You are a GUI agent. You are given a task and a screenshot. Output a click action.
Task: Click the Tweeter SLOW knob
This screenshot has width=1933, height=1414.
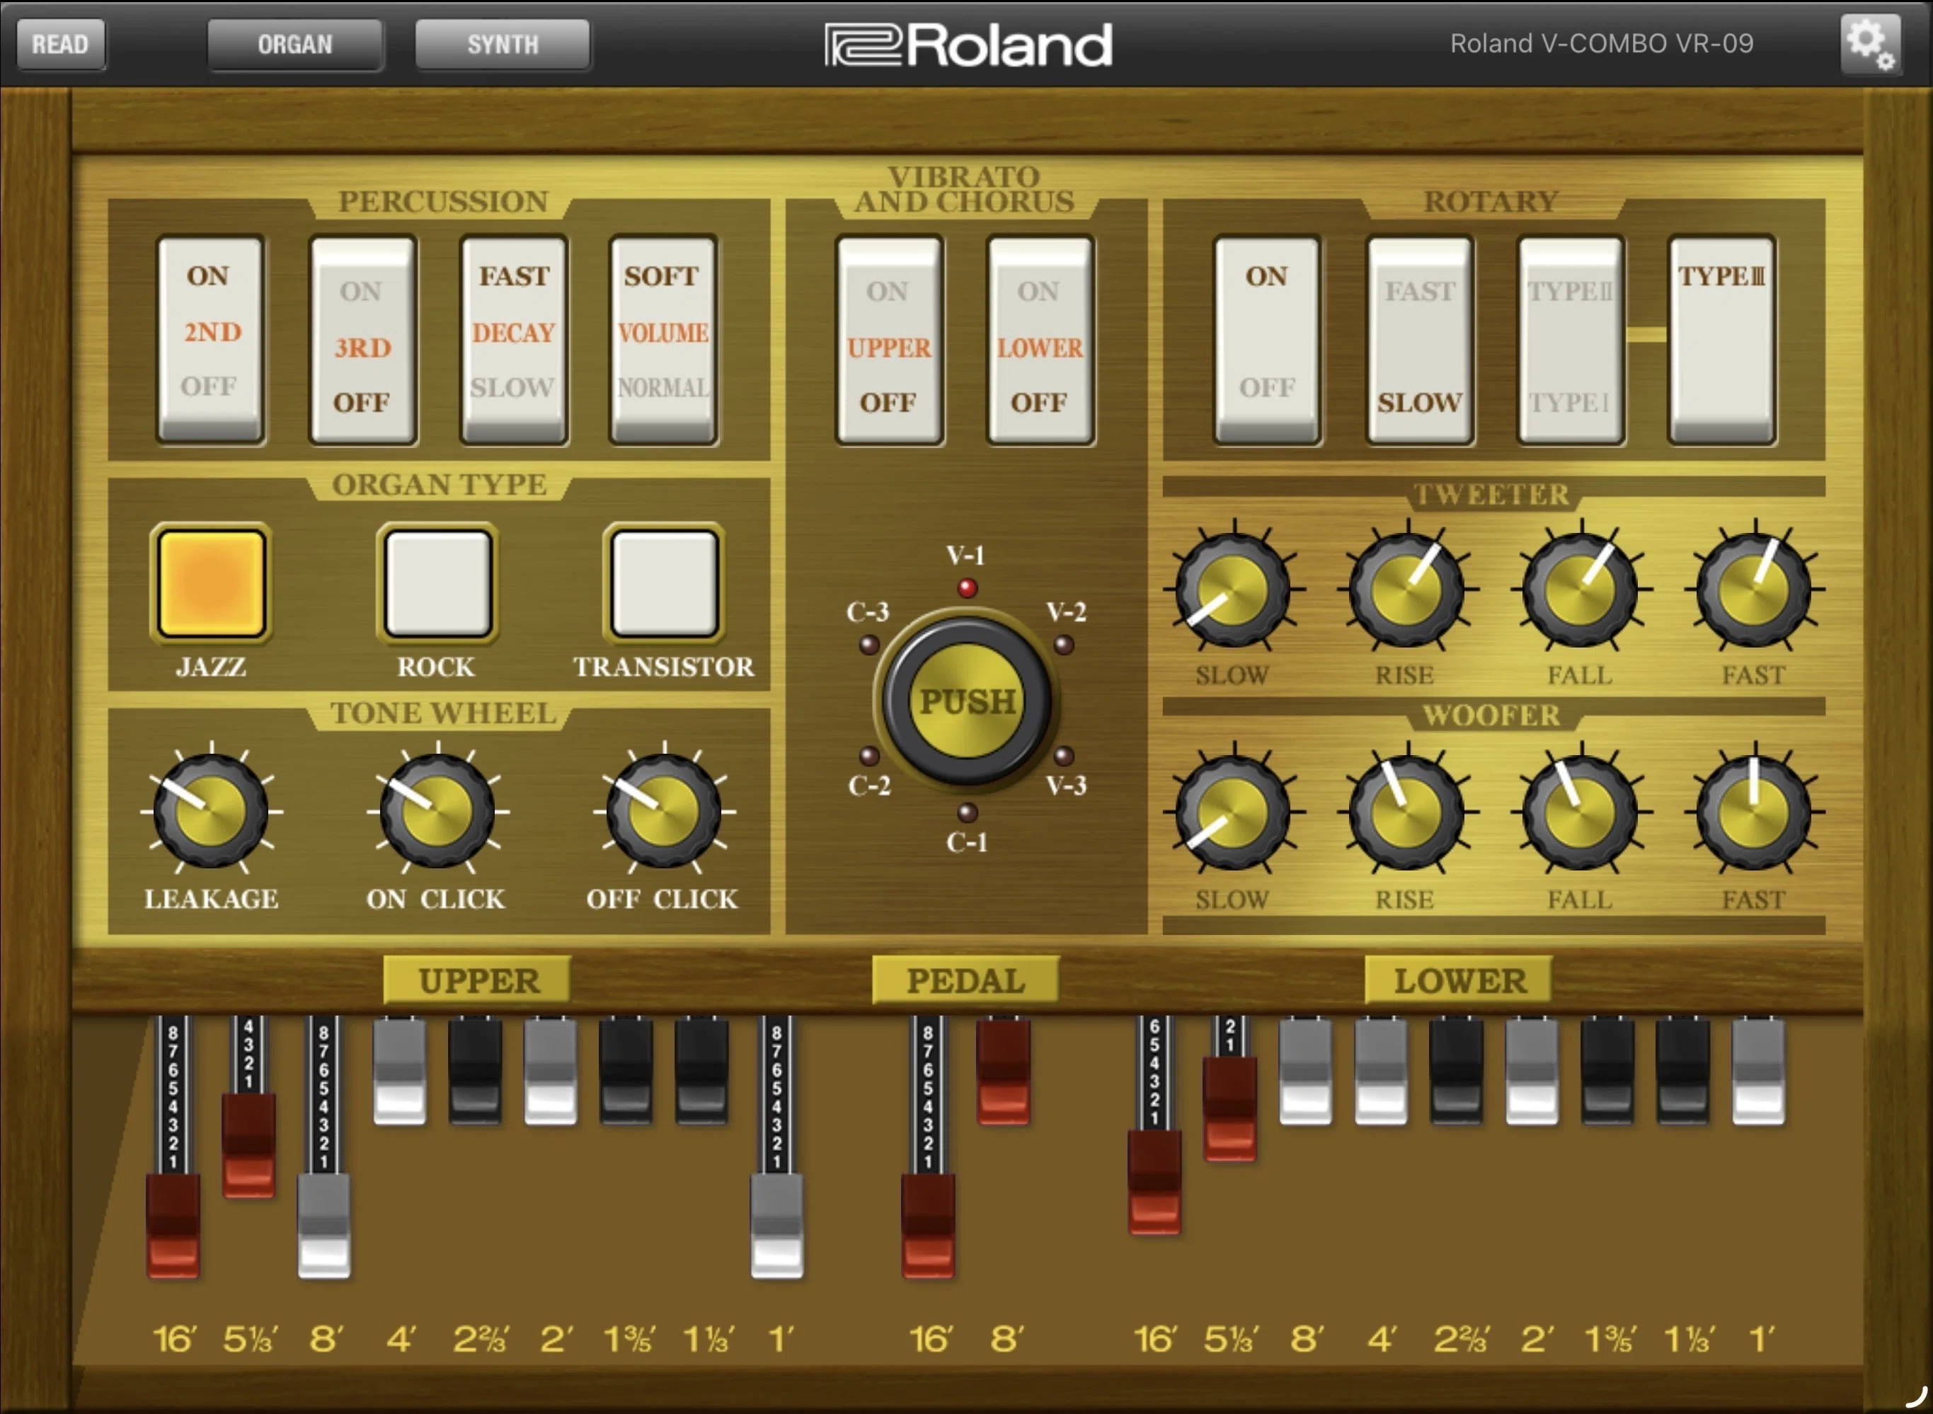coord(1233,589)
